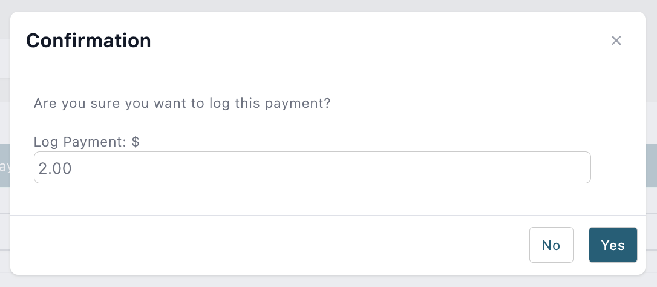Cancel by clicking the No button

[551, 245]
